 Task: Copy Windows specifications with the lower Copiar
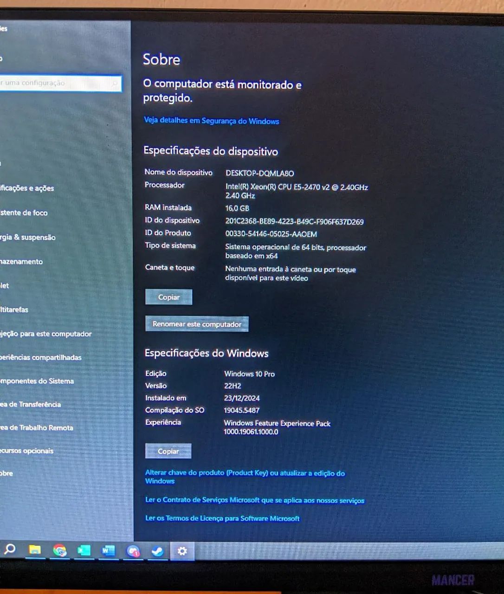click(x=168, y=451)
